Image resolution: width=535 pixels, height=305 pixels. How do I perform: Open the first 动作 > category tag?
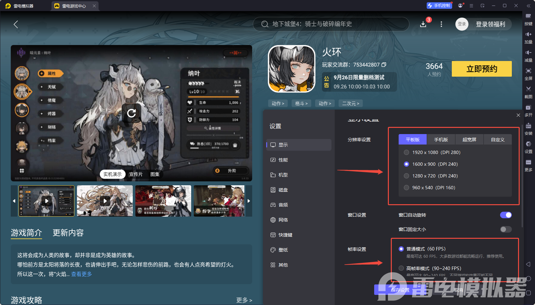click(278, 103)
